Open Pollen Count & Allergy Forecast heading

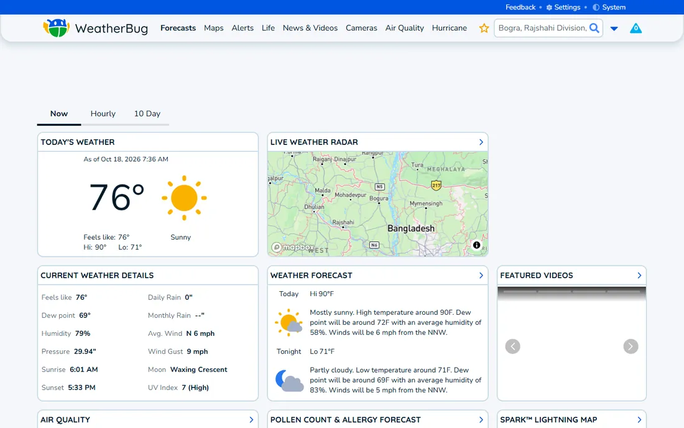(x=346, y=420)
